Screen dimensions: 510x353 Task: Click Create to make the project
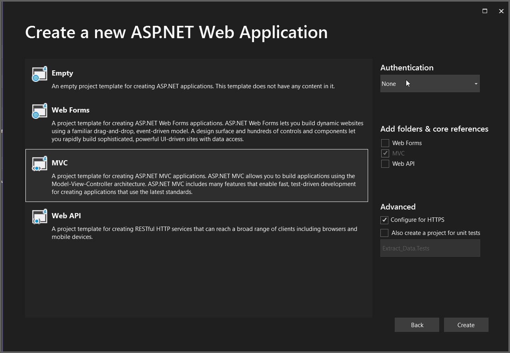(x=466, y=325)
